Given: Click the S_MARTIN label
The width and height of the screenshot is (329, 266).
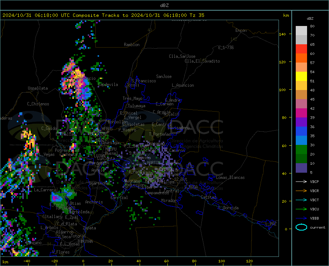Looking at the screenshot, I should click(x=151, y=163).
